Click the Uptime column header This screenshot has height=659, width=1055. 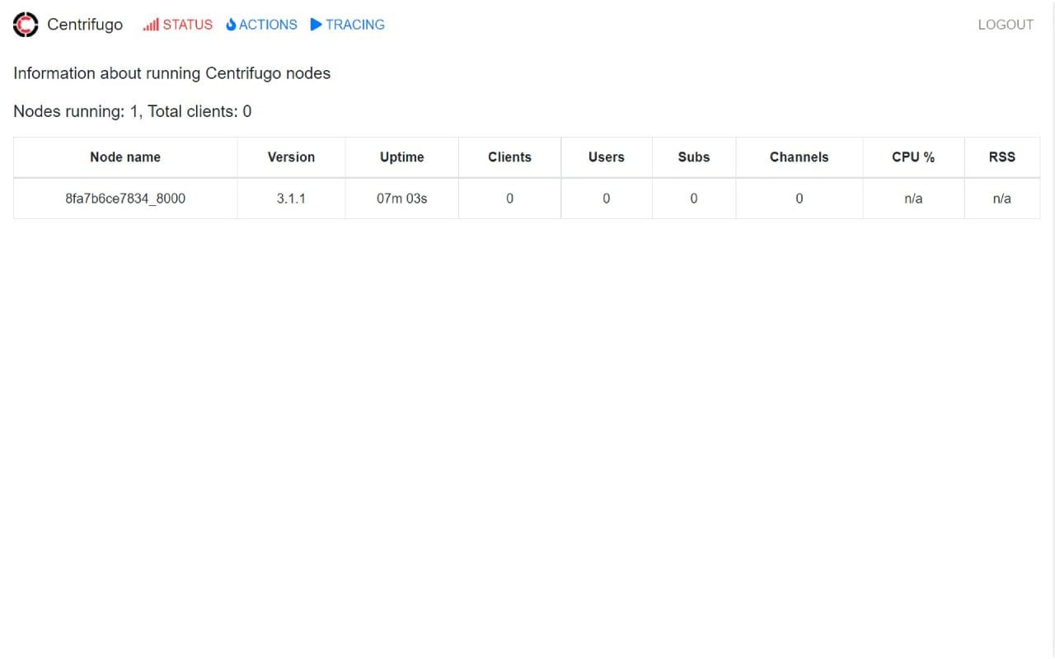[x=401, y=157]
